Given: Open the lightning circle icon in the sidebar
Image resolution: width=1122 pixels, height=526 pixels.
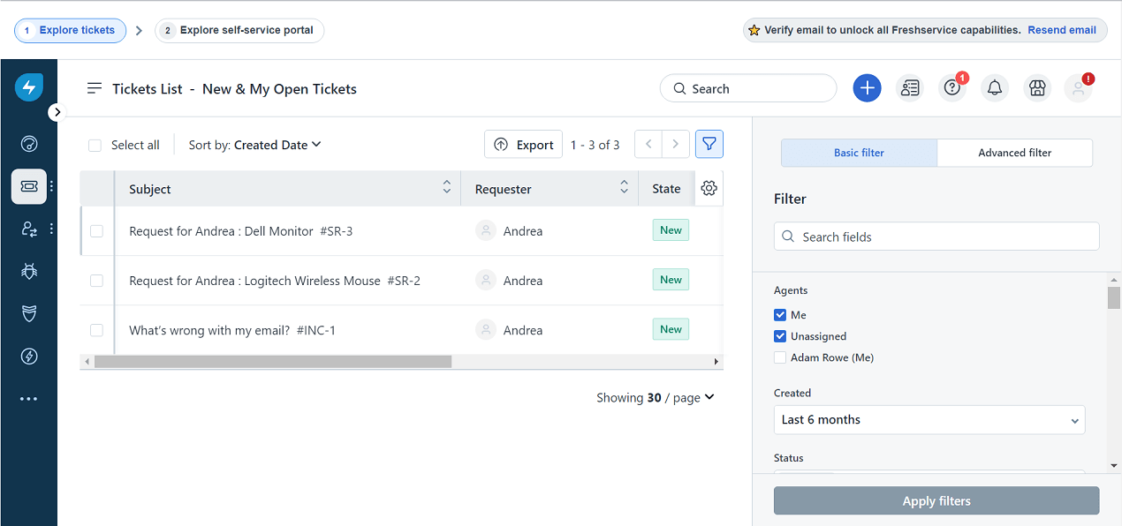Looking at the screenshot, I should [29, 356].
